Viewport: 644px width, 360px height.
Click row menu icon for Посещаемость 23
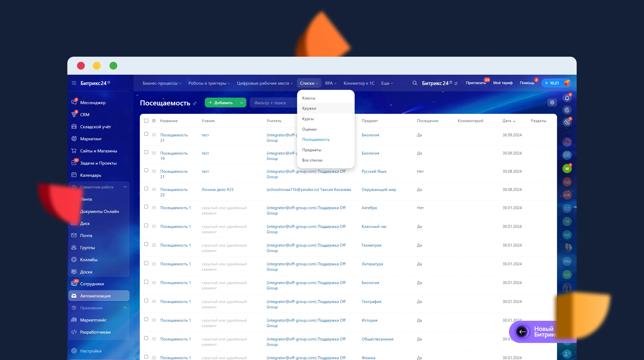click(154, 189)
